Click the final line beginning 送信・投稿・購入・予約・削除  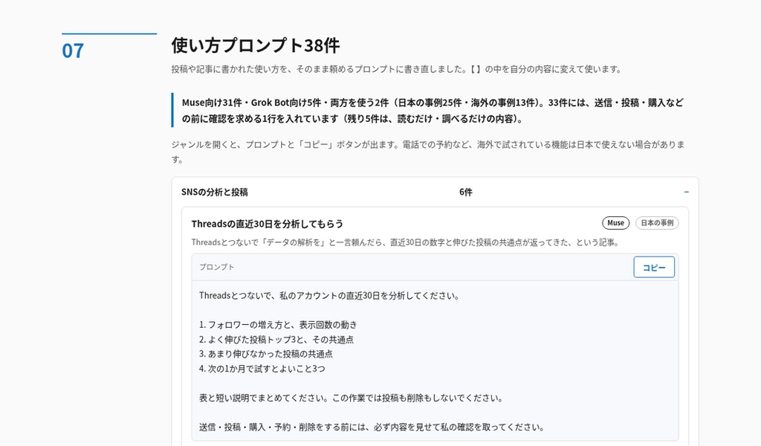tap(372, 427)
